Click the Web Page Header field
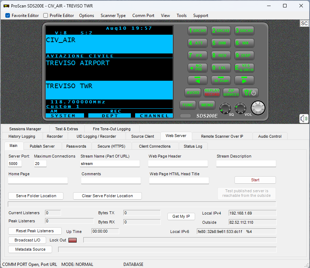Image resolution: width=310 pixels, height=268 pixels. click(178, 164)
